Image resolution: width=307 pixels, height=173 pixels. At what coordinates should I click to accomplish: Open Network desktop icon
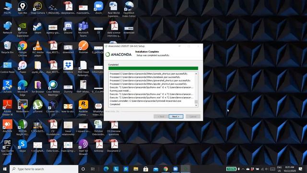pyautogui.click(x=8, y=28)
